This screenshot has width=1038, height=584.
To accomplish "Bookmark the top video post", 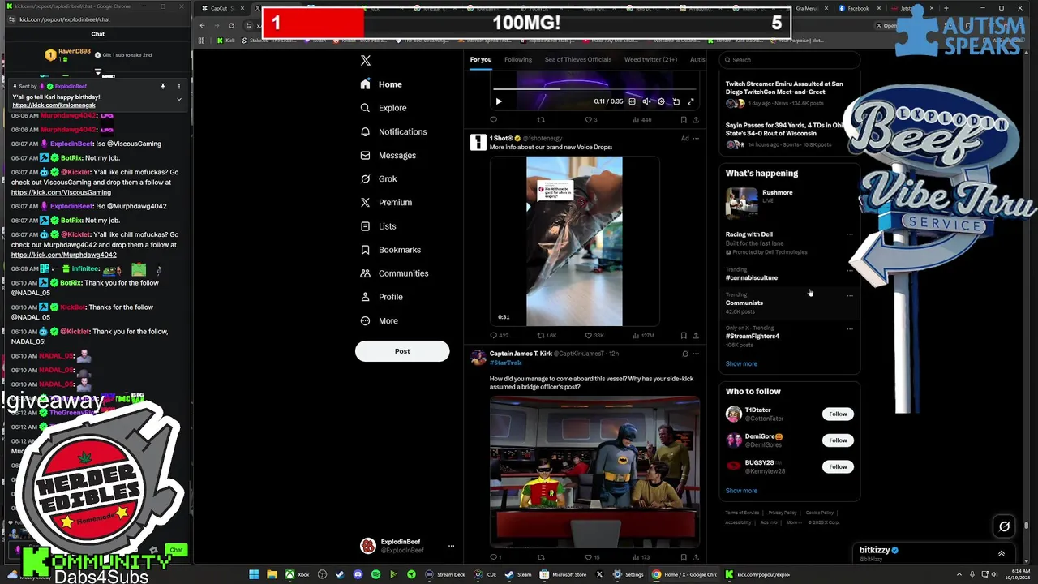I will [x=683, y=120].
